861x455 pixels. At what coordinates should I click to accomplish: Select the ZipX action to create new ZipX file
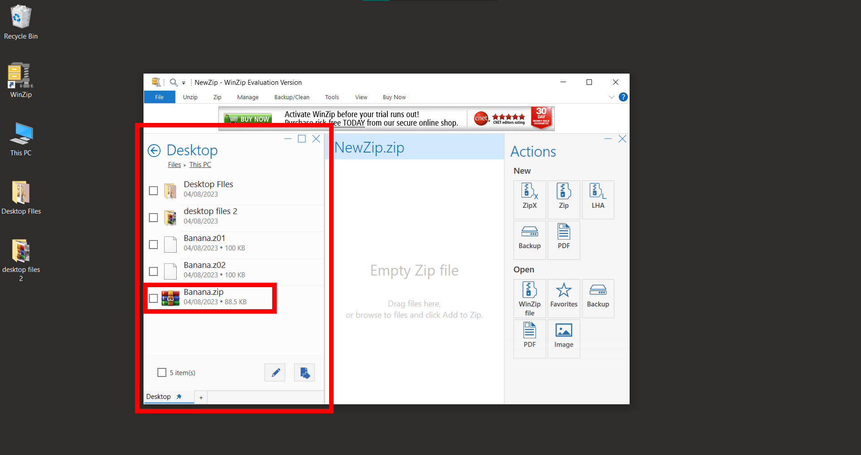[x=530, y=200]
